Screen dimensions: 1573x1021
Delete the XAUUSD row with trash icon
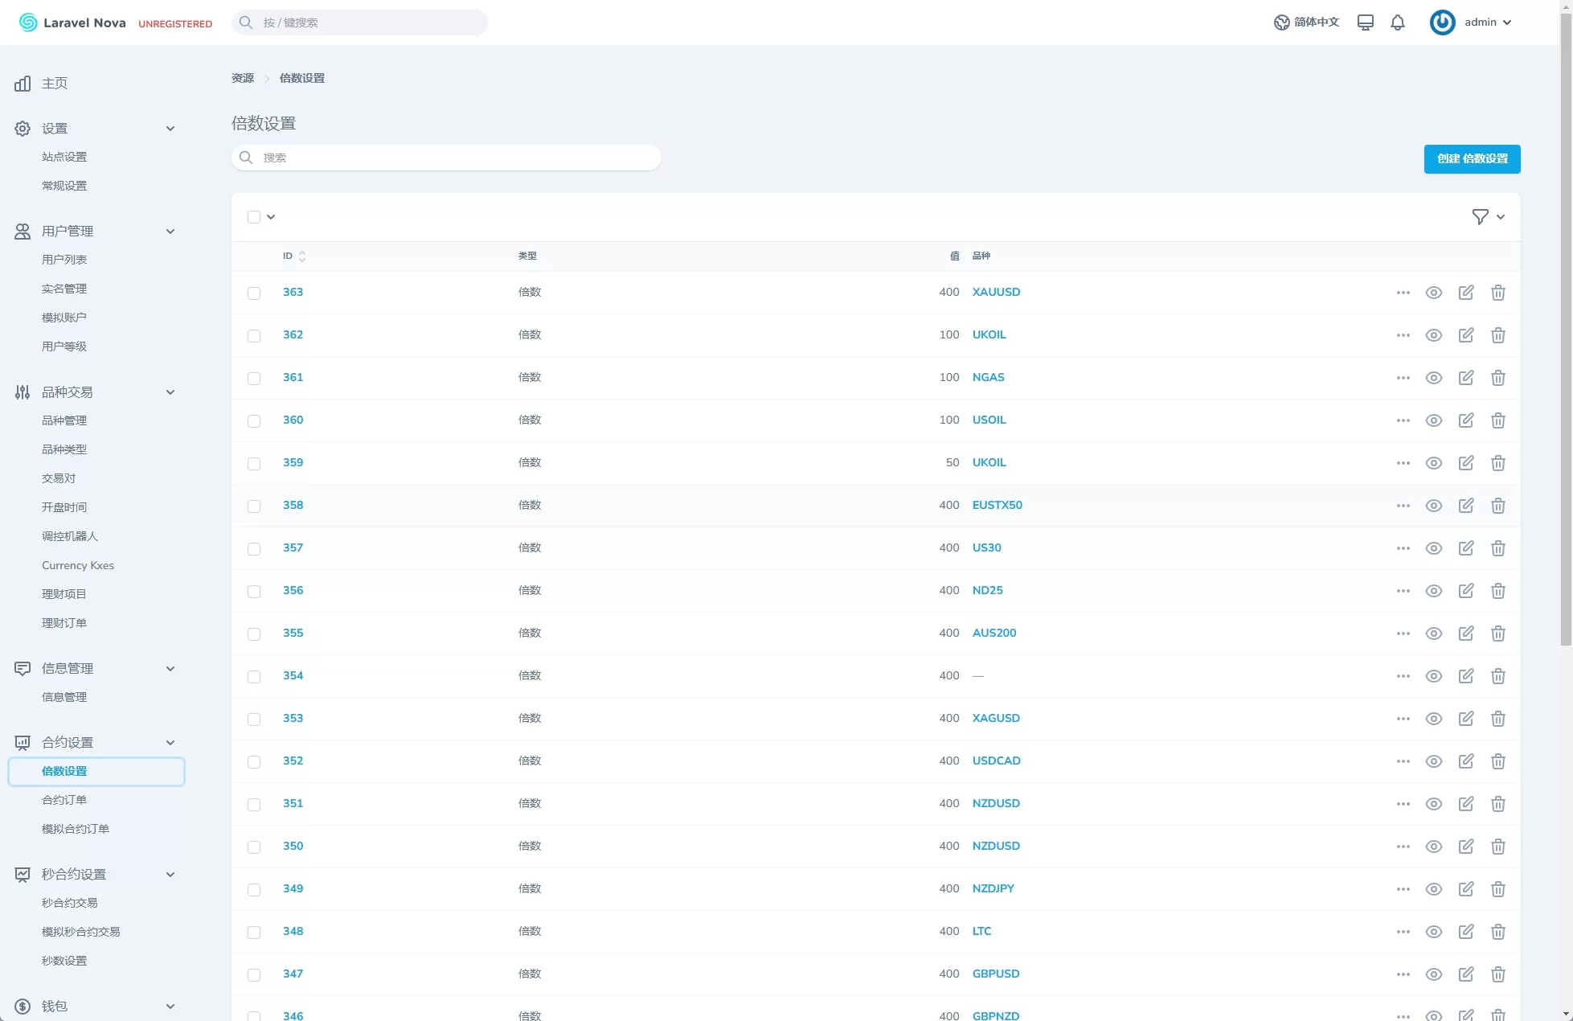(1497, 293)
